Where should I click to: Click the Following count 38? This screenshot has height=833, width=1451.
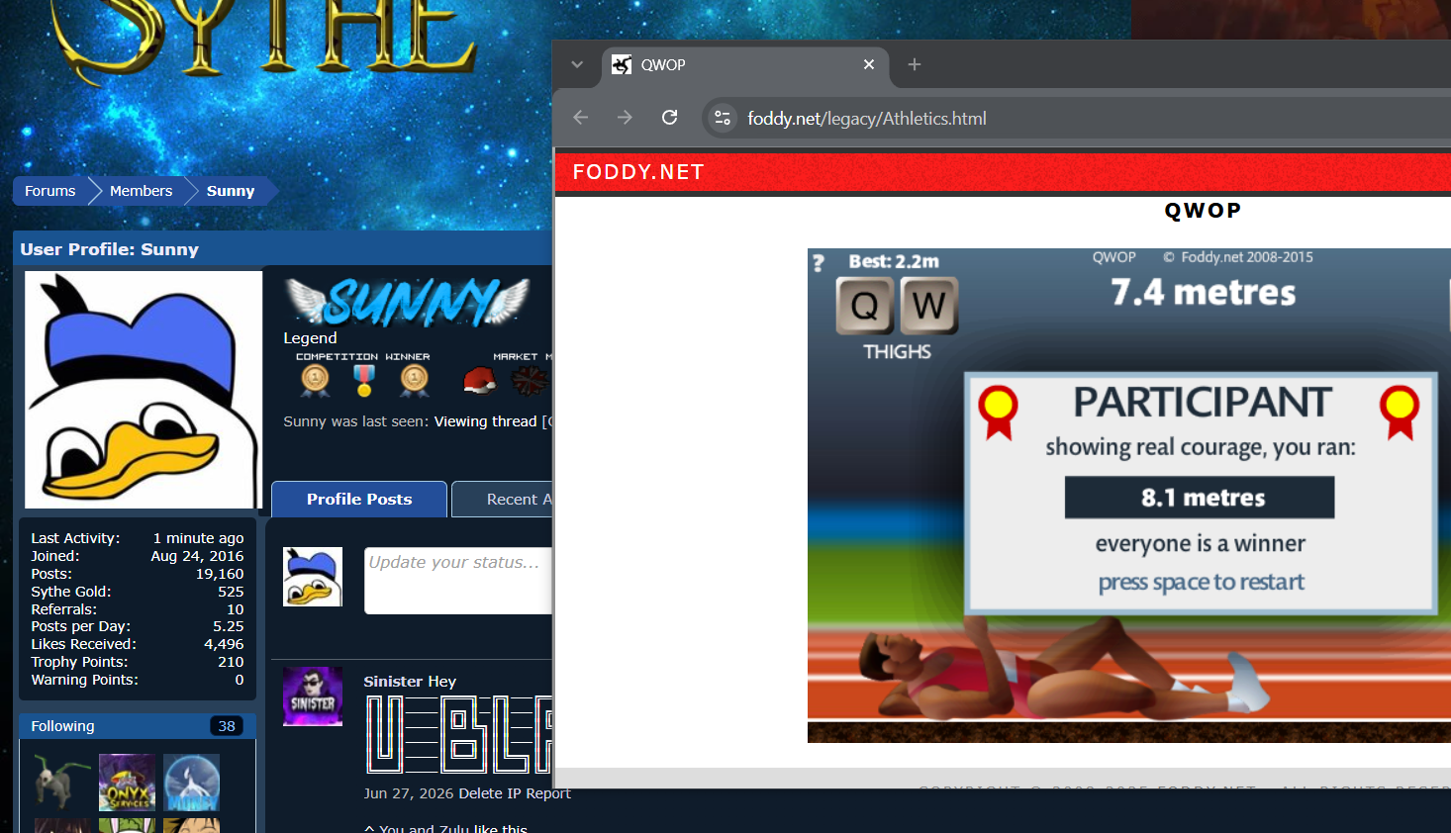[x=227, y=726]
